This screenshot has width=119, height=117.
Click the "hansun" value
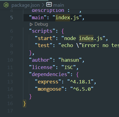pyautogui.click(x=70, y=60)
